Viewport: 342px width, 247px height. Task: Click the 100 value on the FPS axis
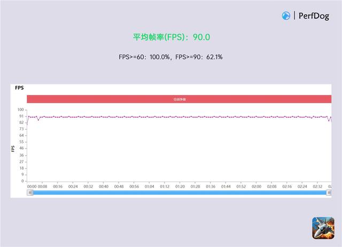click(x=20, y=110)
